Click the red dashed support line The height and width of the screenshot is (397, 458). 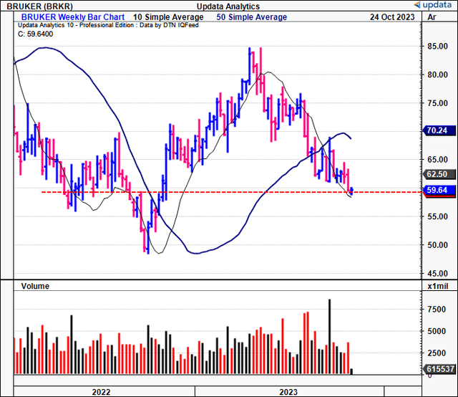click(x=232, y=192)
